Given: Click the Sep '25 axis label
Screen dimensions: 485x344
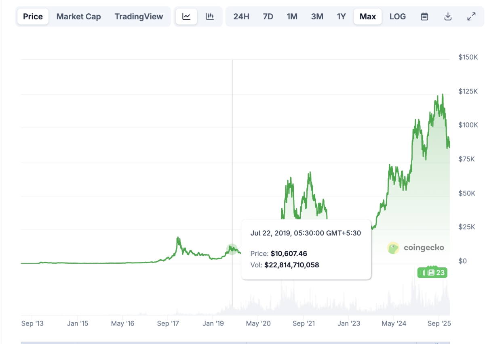Looking at the screenshot, I should coord(439,323).
